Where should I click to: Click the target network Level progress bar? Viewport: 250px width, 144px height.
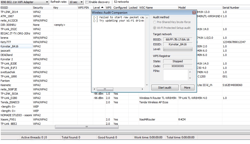[178, 49]
